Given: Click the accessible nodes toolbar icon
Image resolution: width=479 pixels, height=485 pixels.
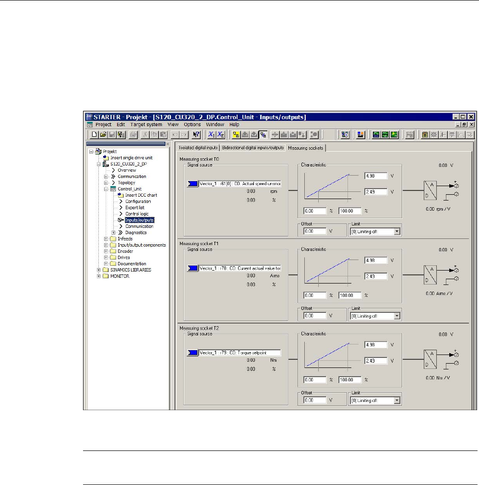Looking at the screenshot, I should (345, 134).
